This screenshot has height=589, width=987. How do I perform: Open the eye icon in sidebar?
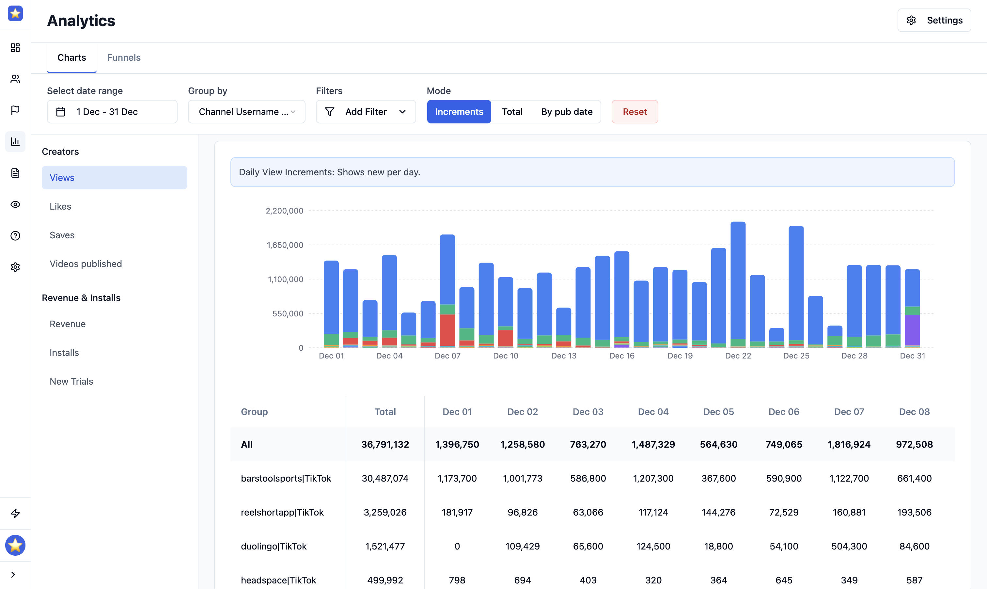pyautogui.click(x=15, y=204)
